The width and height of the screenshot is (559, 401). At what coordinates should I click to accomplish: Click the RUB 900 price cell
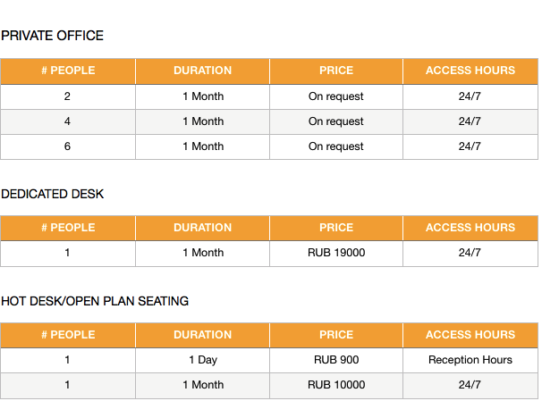[x=336, y=361]
